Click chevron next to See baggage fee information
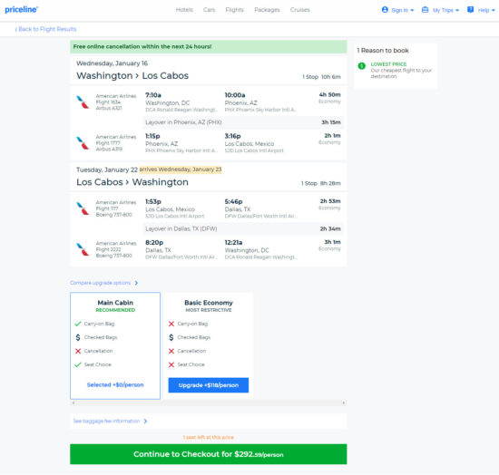499x475 pixels. tap(145, 421)
